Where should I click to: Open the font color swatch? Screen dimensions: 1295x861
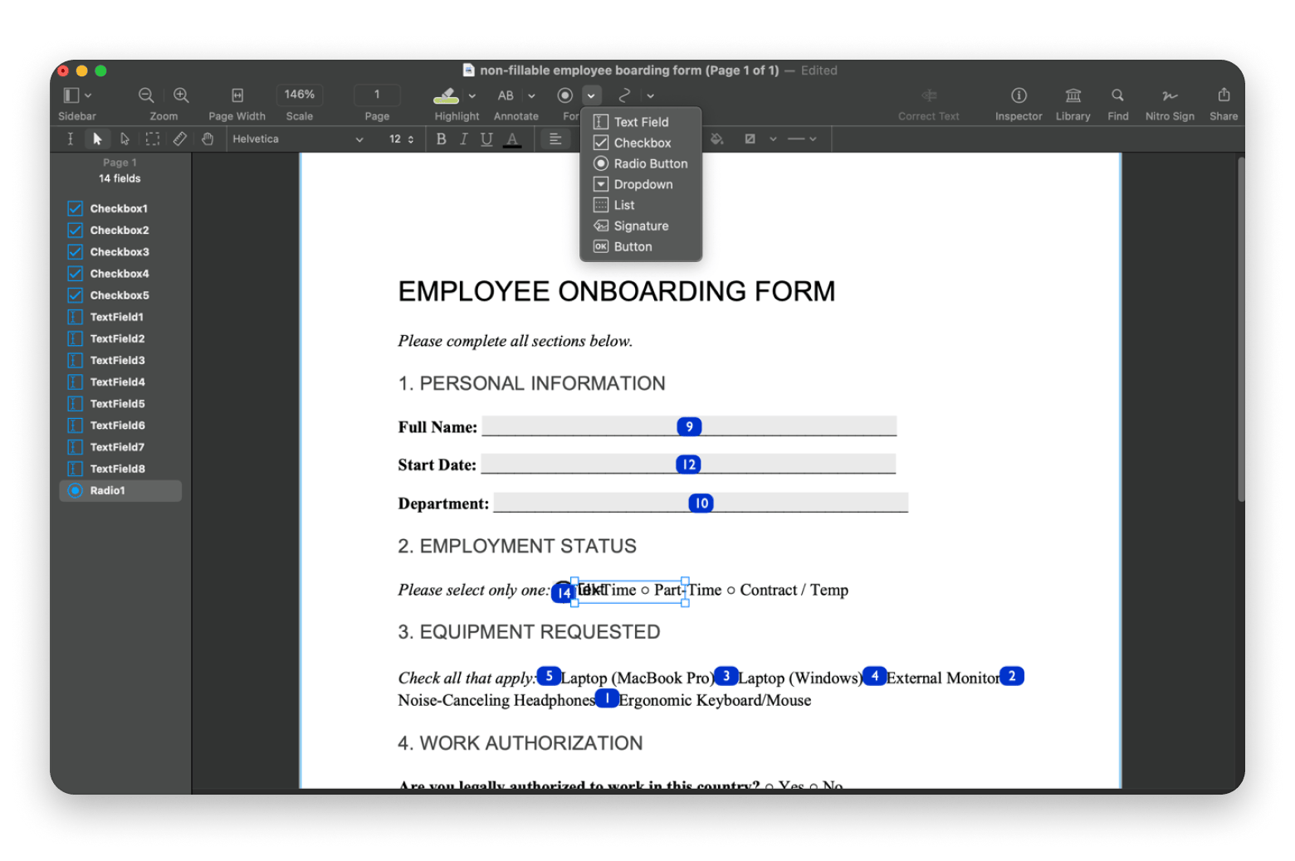513,139
